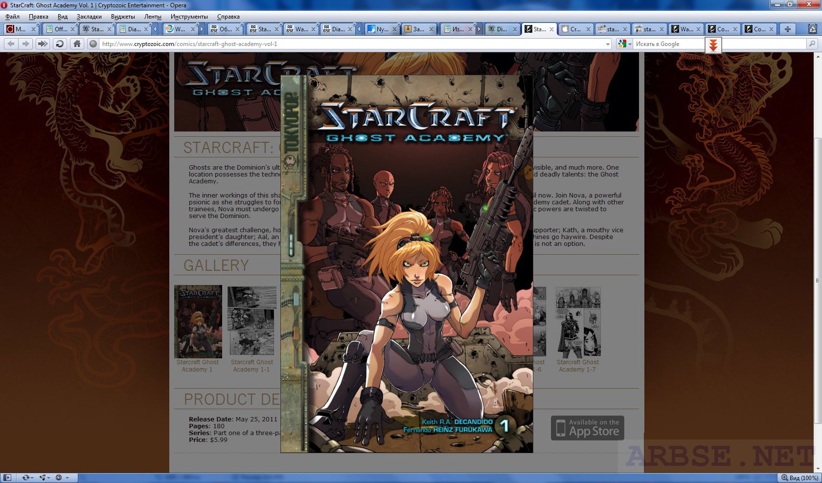Go back using the back arrow button
The width and height of the screenshot is (822, 483).
coord(11,44)
